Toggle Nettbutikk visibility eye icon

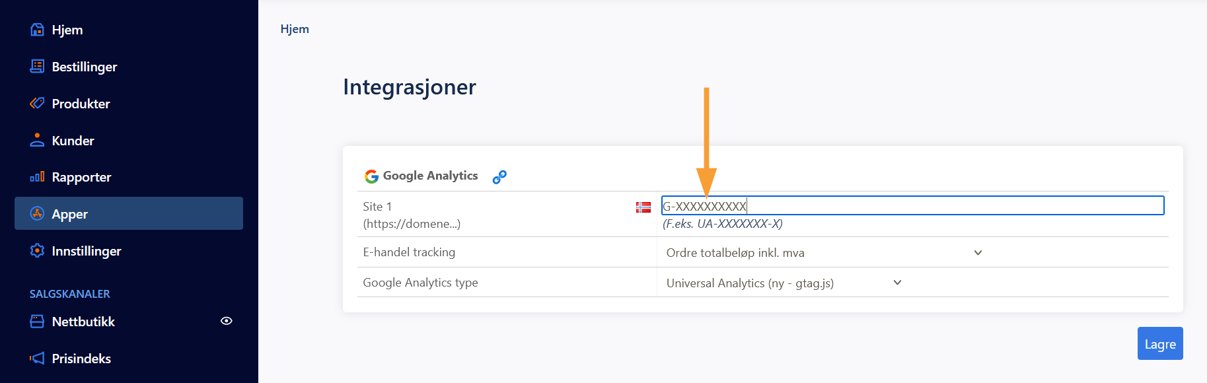pos(226,321)
